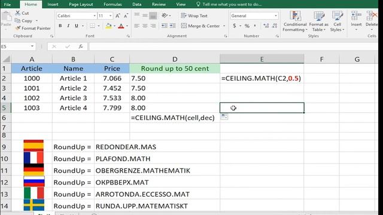Open Font Color dropdown arrow
The image size is (383, 215).
click(127, 26)
